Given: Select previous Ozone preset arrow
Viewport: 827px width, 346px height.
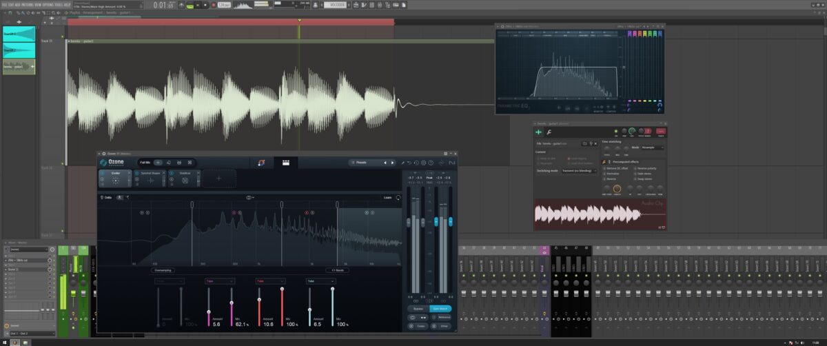Looking at the screenshot, I should click(385, 163).
